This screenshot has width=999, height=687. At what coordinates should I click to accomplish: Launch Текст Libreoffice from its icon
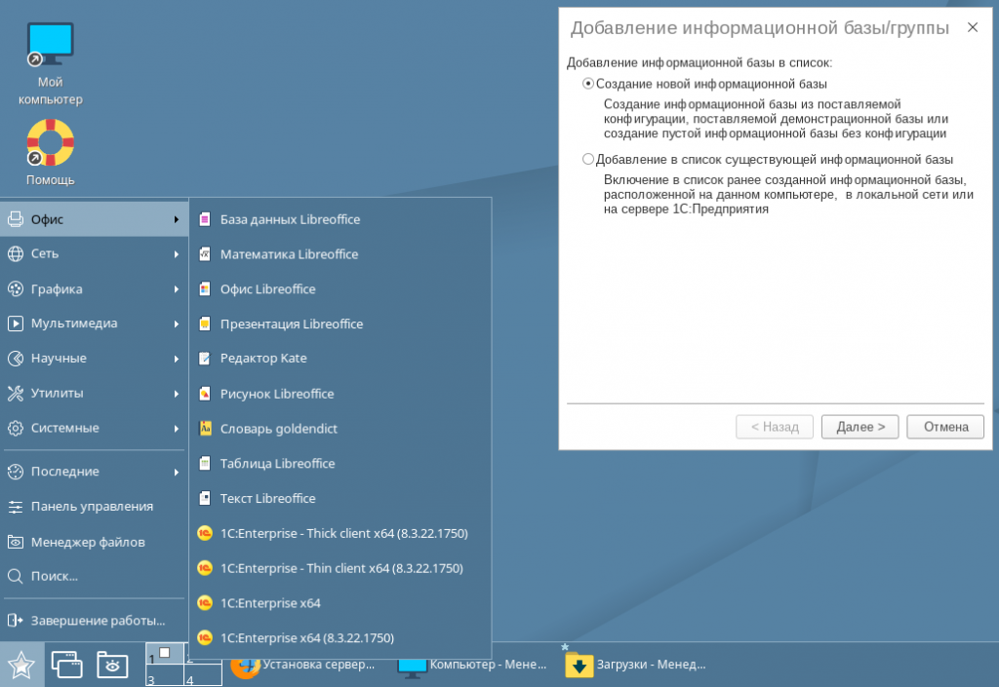click(205, 498)
